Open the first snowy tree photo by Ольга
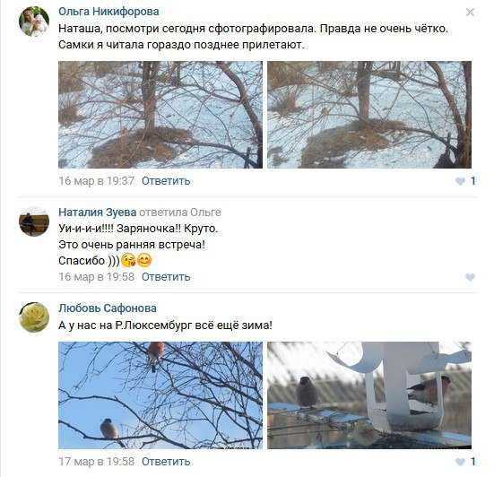Image resolution: width=494 pixels, height=477 pixels. [x=160, y=115]
